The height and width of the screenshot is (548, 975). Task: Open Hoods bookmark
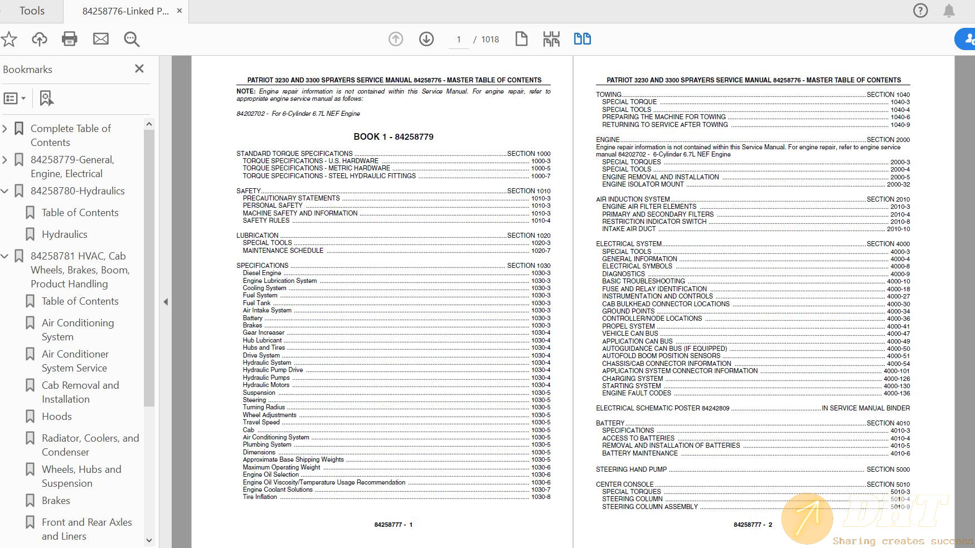[x=57, y=417]
